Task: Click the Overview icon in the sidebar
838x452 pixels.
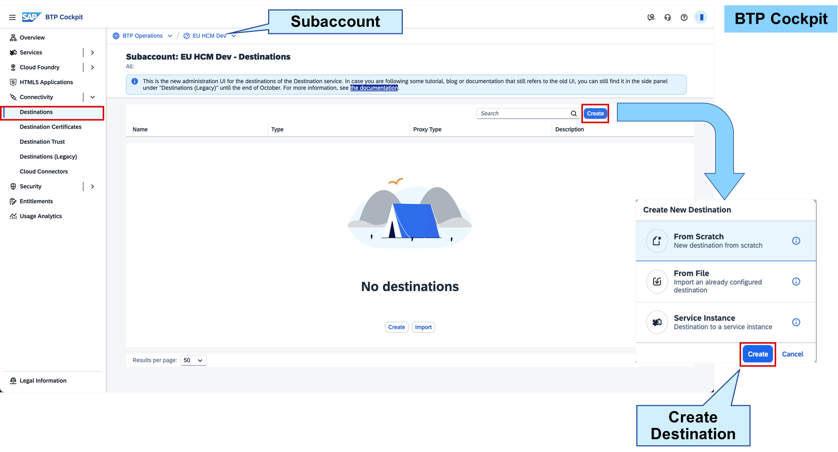Action: pyautogui.click(x=13, y=38)
